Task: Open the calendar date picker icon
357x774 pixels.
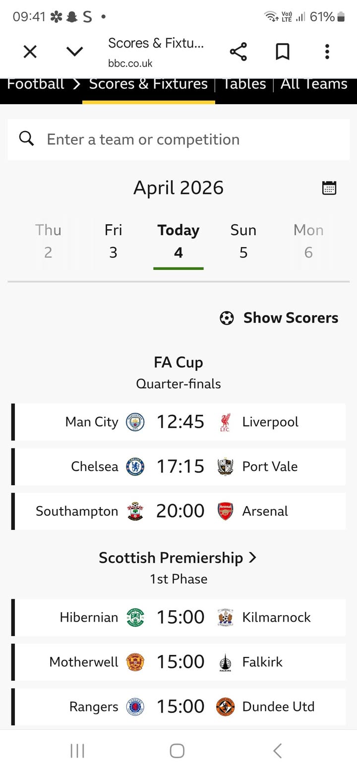Action: (x=329, y=188)
